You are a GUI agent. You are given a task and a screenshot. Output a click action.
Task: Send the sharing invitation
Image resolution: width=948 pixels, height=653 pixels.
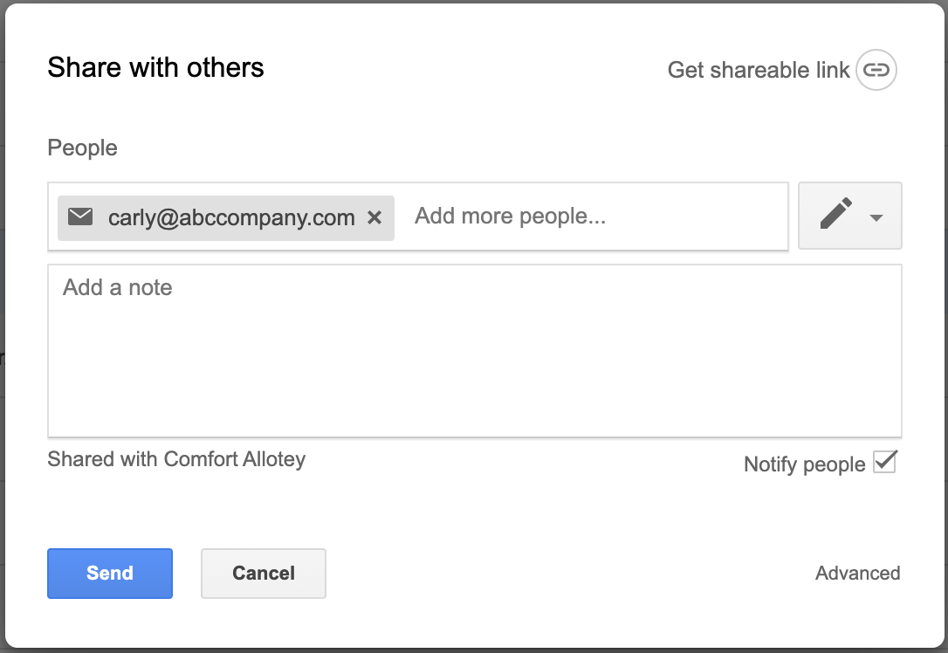[110, 574]
